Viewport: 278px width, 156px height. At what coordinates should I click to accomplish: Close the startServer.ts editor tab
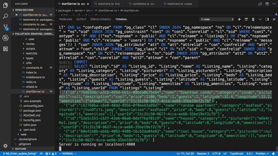click(x=88, y=4)
